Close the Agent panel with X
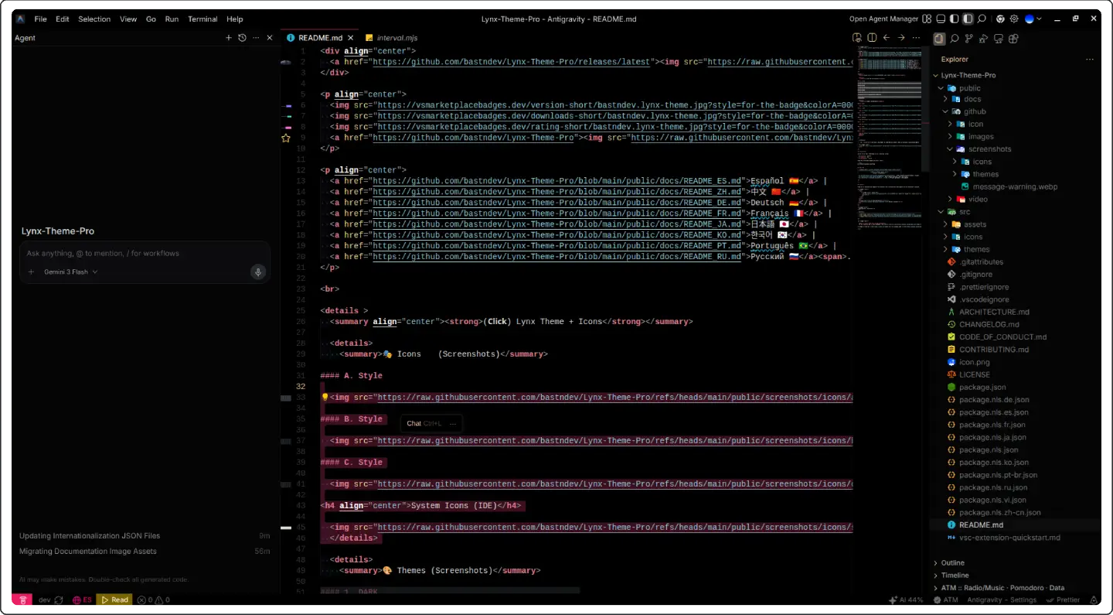Screen dimensions: 1113x615 (x=270, y=38)
